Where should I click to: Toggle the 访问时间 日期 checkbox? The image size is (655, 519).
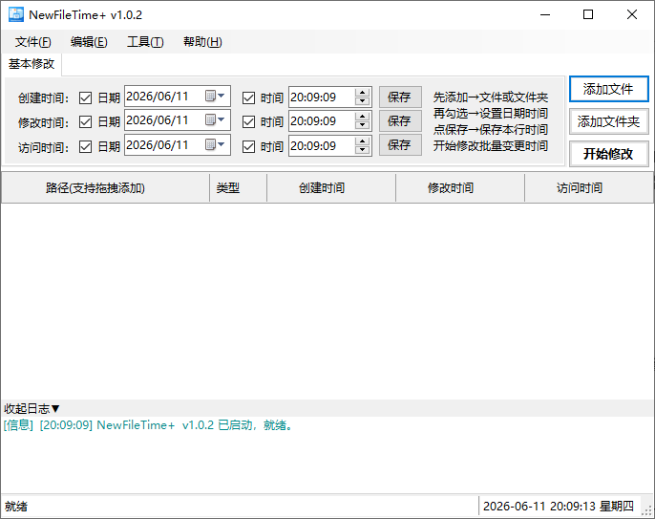click(85, 146)
